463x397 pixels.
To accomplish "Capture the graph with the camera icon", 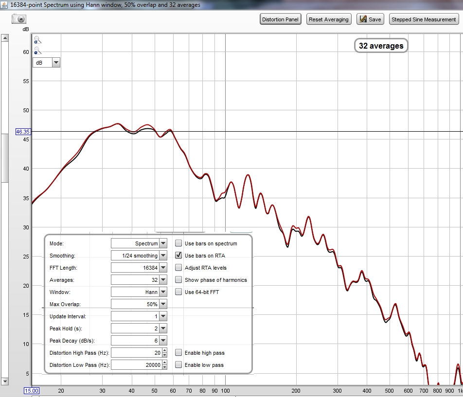I will coord(19,19).
